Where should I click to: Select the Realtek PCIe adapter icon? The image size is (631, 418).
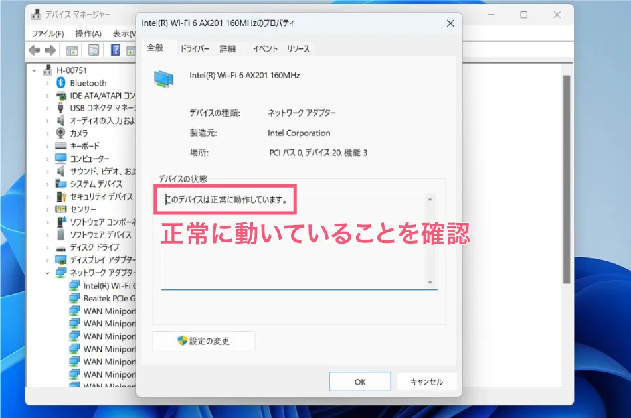[73, 298]
